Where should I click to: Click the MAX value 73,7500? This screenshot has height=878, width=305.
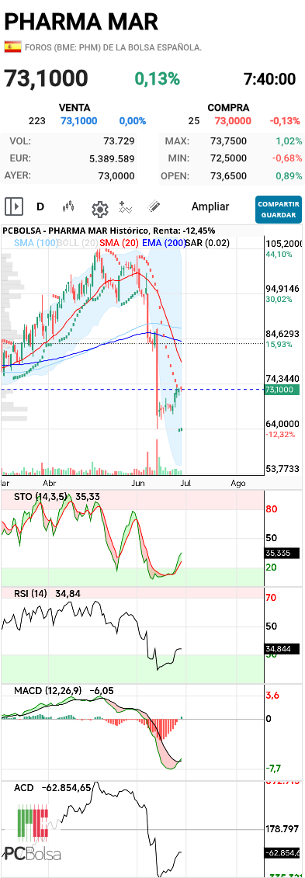[x=228, y=141]
